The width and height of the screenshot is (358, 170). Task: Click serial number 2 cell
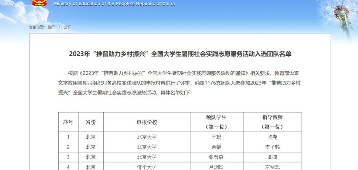pyautogui.click(x=68, y=147)
